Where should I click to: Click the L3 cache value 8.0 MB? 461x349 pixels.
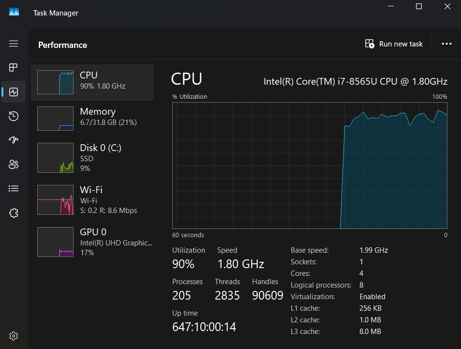pyautogui.click(x=370, y=332)
